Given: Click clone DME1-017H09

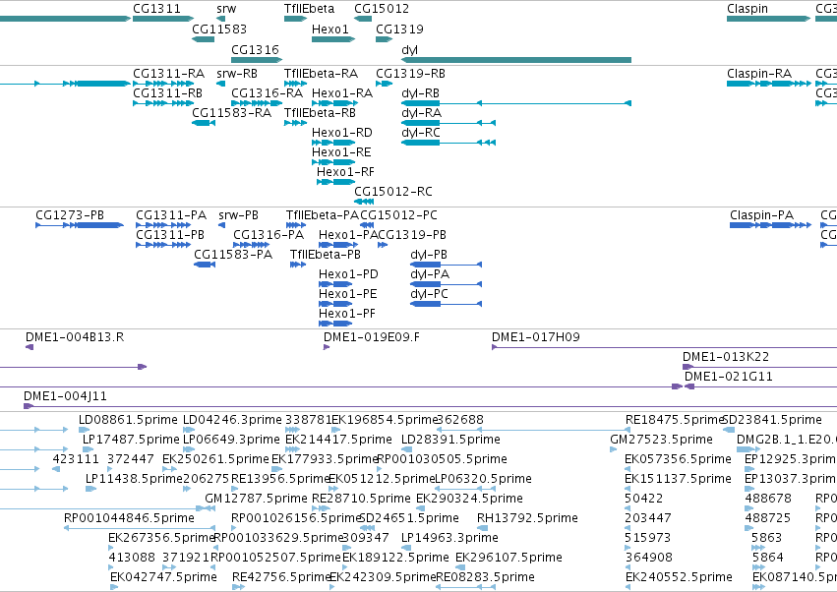Looking at the screenshot, I should (x=535, y=337).
